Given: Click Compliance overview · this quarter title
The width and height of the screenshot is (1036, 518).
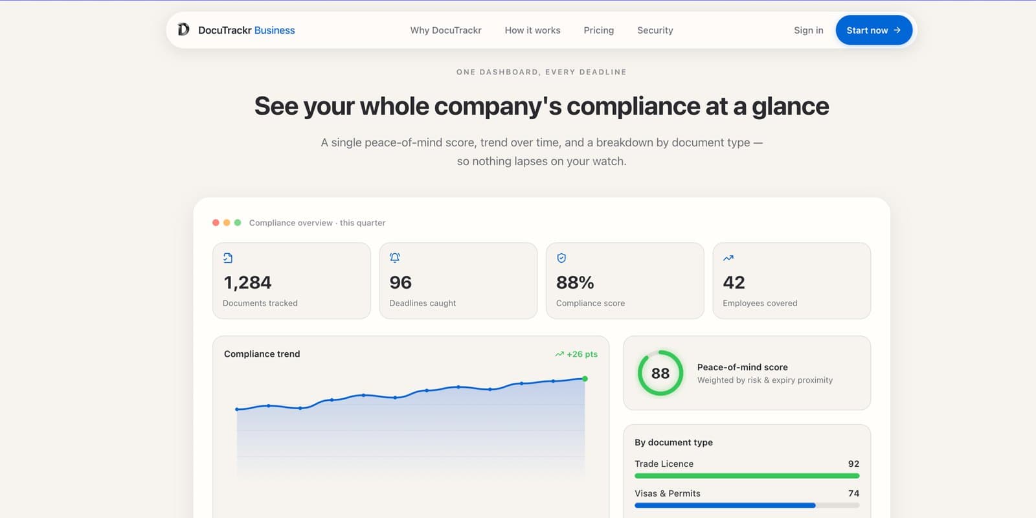Looking at the screenshot, I should pyautogui.click(x=317, y=223).
